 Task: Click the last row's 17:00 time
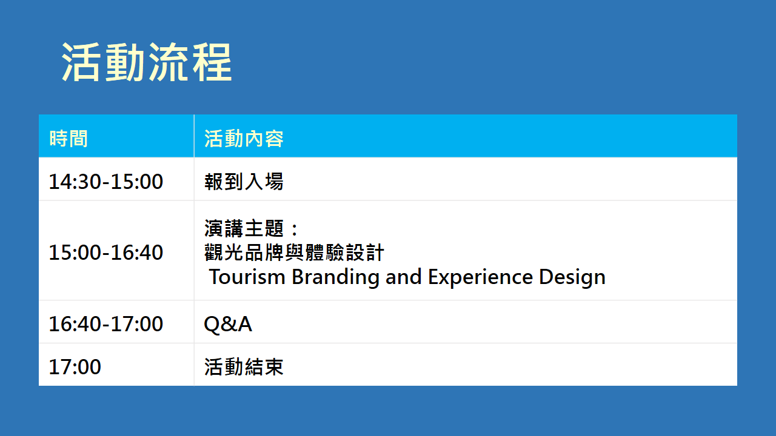click(x=75, y=367)
